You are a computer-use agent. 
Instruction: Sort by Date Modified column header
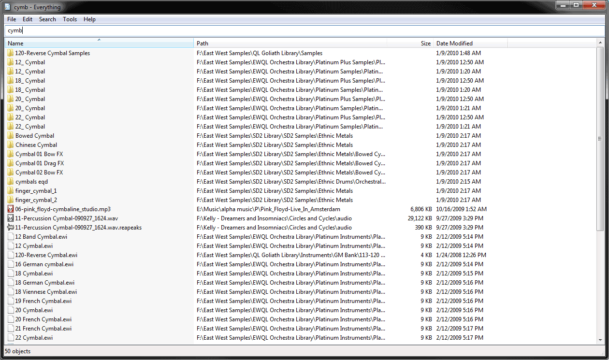click(x=470, y=43)
